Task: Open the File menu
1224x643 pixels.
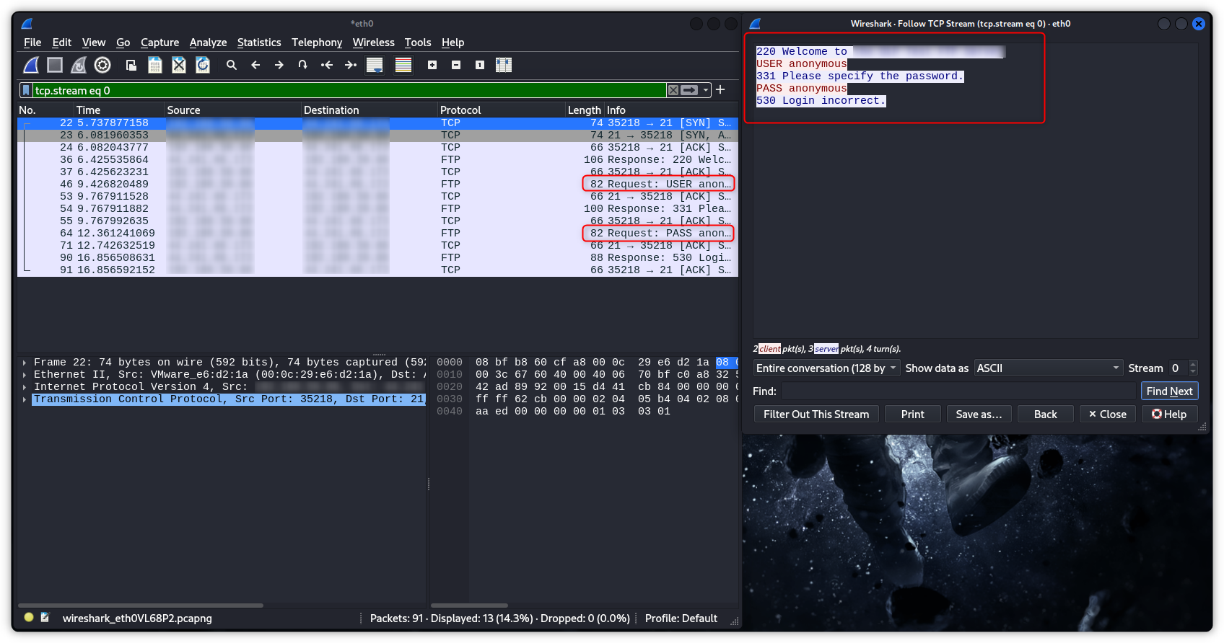Action: click(32, 43)
